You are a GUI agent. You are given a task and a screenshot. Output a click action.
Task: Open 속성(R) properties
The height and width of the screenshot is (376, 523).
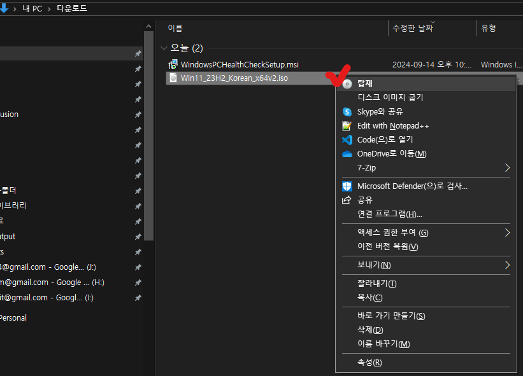(426, 363)
